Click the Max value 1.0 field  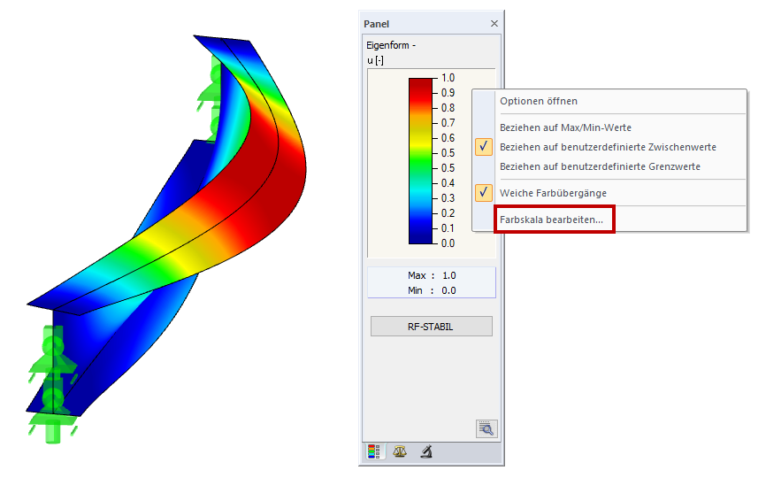(449, 275)
